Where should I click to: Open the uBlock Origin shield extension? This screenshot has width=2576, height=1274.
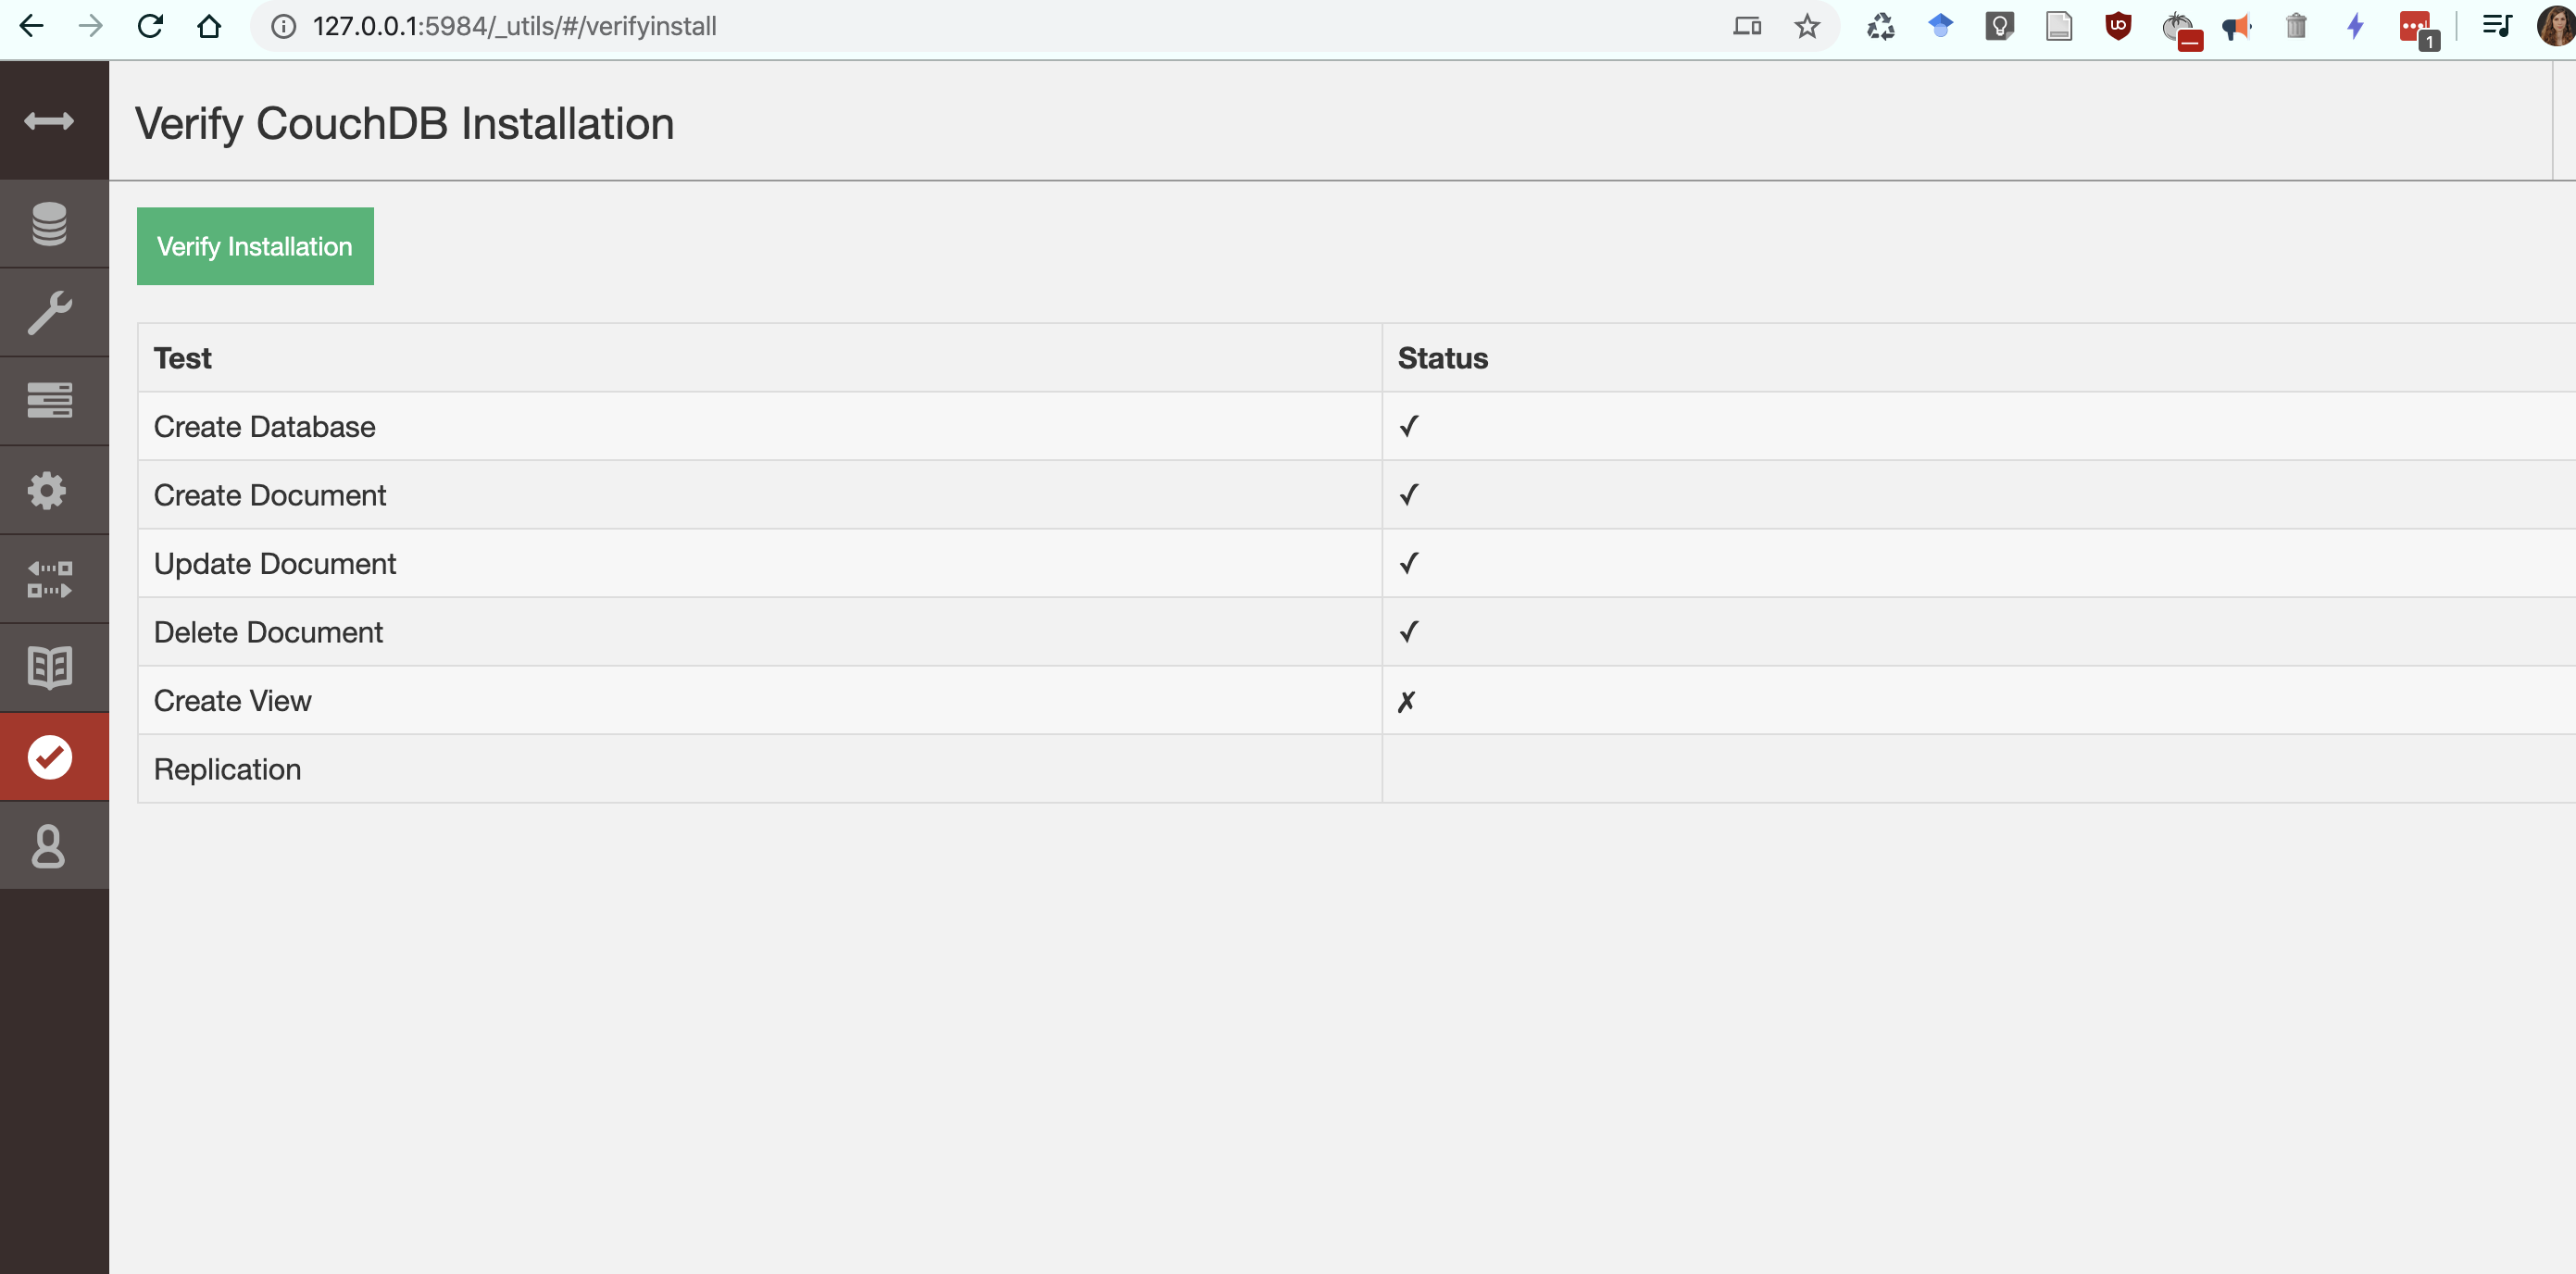pyautogui.click(x=2118, y=26)
